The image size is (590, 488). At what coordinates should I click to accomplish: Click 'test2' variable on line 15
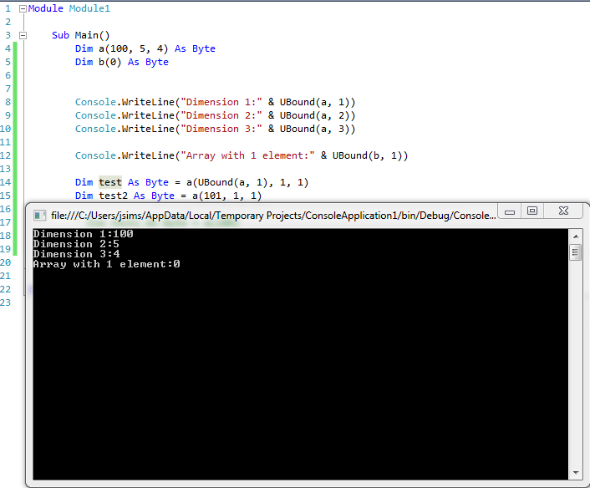coord(114,196)
